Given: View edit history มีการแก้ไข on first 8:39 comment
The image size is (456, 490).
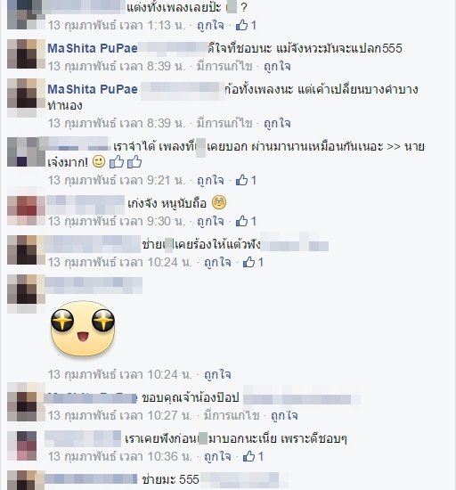Looking at the screenshot, I should (224, 66).
